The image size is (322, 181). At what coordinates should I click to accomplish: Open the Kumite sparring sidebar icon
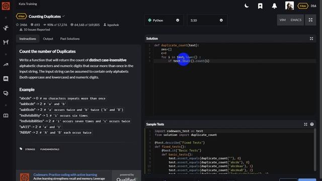click(6, 42)
